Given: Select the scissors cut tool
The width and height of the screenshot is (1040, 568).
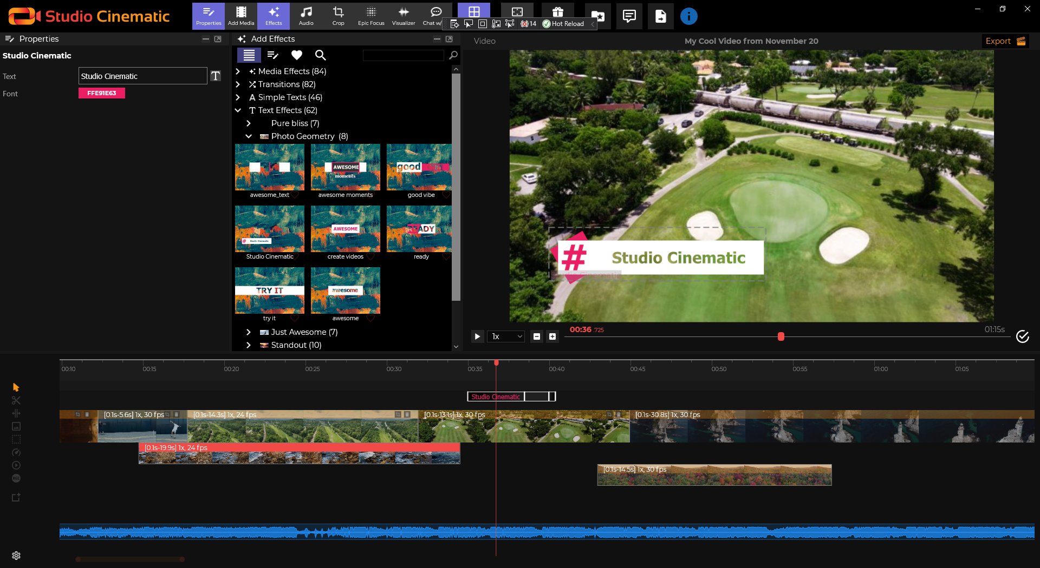Looking at the screenshot, I should click(x=16, y=400).
